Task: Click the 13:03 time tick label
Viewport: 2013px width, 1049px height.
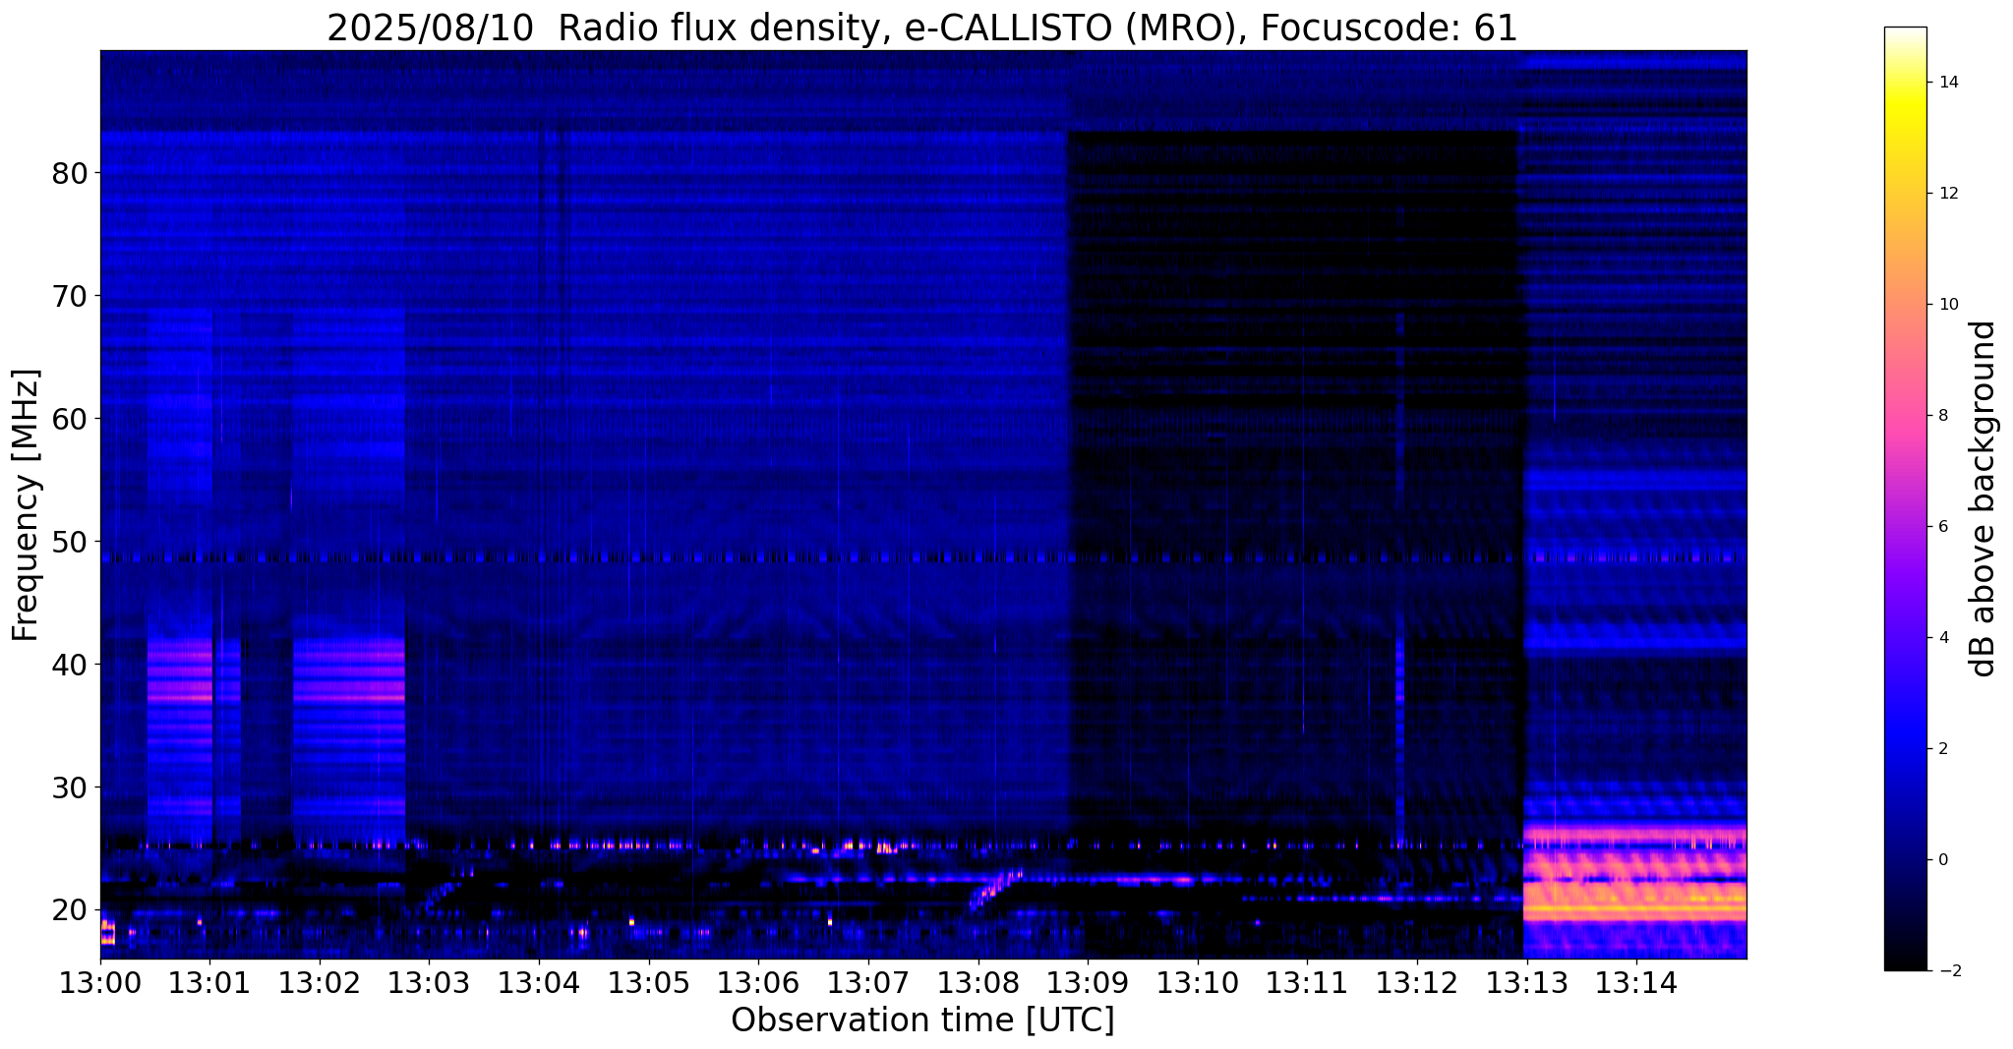Action: pyautogui.click(x=429, y=983)
